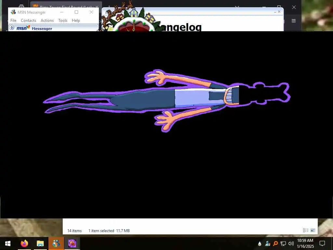Switch to MSN Messenger on the taskbar
The image size is (333, 250).
point(56,243)
